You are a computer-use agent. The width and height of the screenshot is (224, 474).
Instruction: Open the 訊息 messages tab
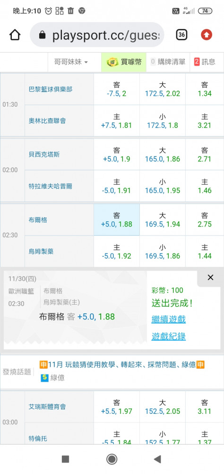205,62
